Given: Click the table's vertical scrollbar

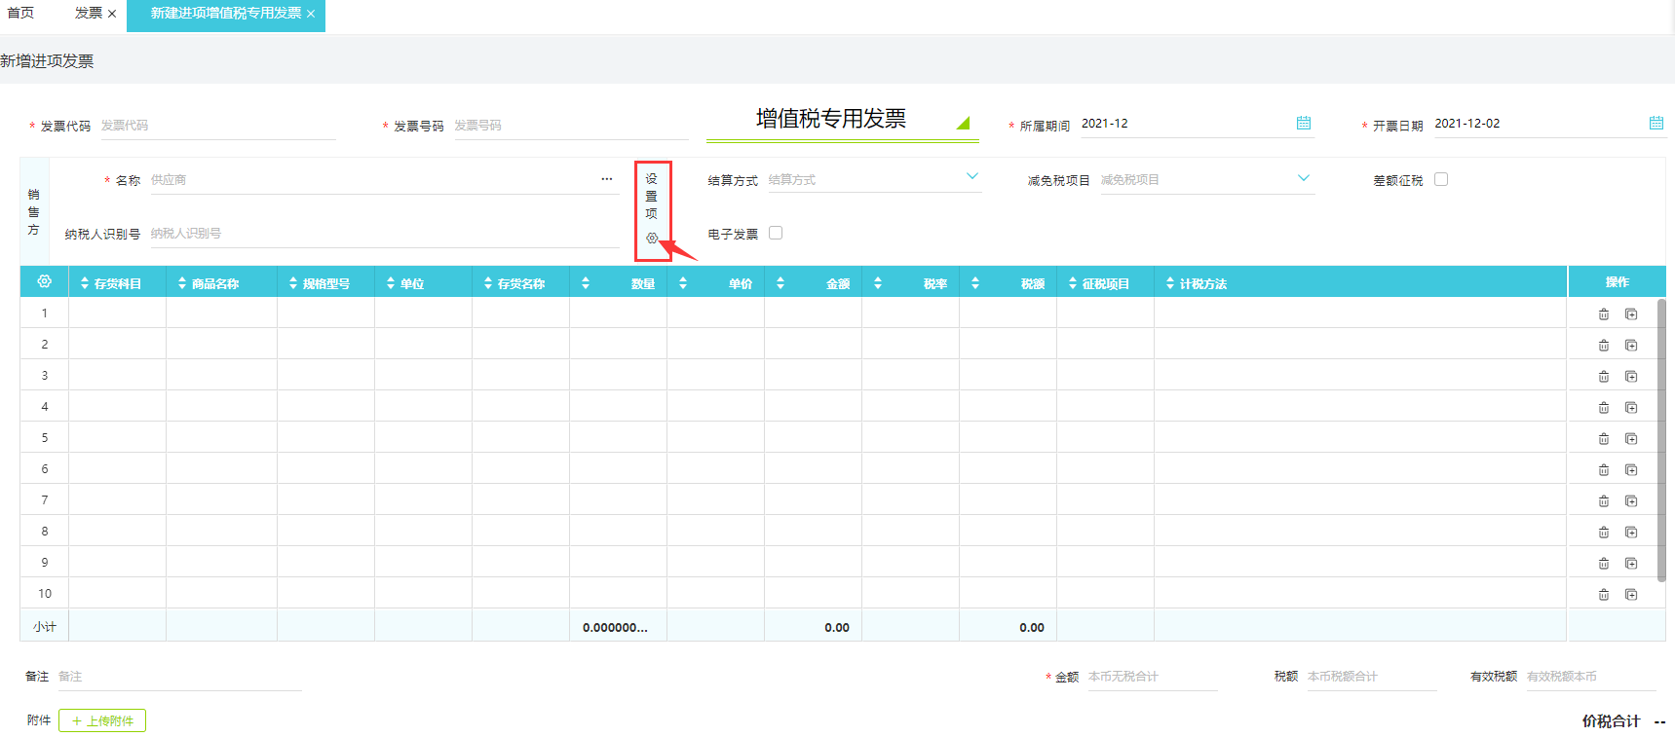Looking at the screenshot, I should pyautogui.click(x=1660, y=438).
